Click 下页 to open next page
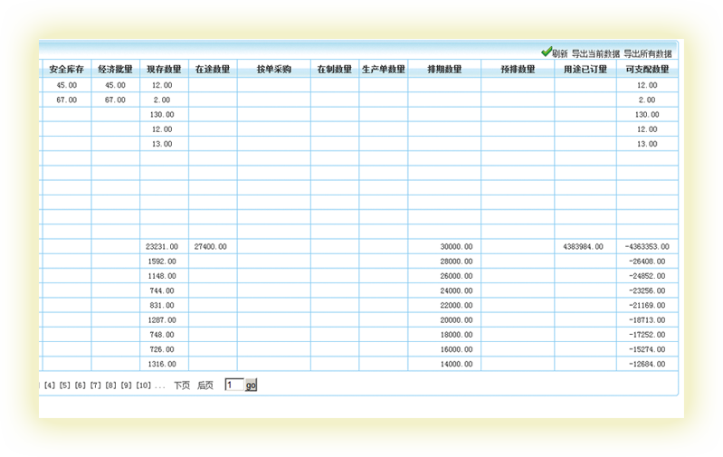Screen dimensions: 723x457 point(182,386)
